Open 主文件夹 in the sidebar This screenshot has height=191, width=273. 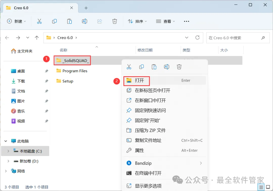click(22, 51)
